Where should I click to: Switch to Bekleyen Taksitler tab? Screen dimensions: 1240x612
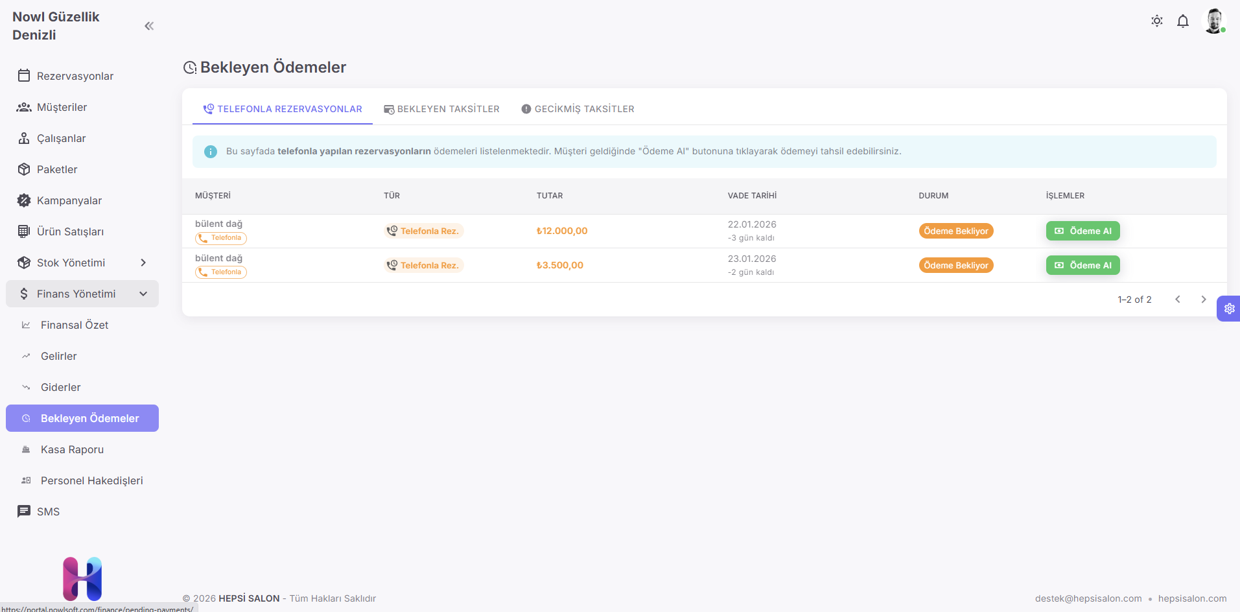(x=441, y=109)
